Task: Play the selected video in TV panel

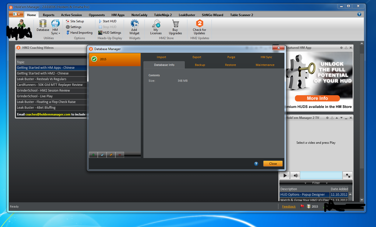Action: (285, 175)
